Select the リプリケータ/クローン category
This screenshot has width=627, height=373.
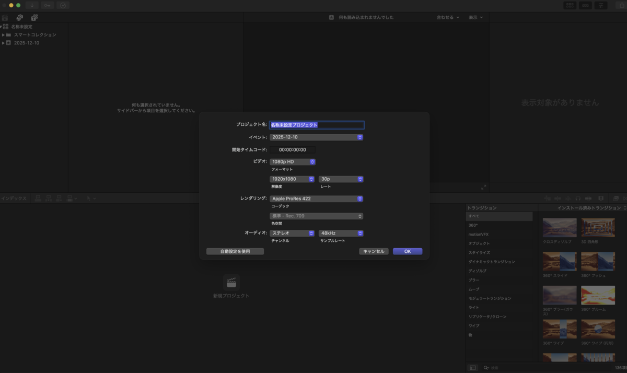click(499, 317)
